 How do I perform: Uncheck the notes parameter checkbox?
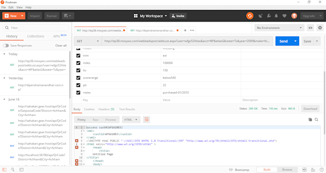pos(78,92)
